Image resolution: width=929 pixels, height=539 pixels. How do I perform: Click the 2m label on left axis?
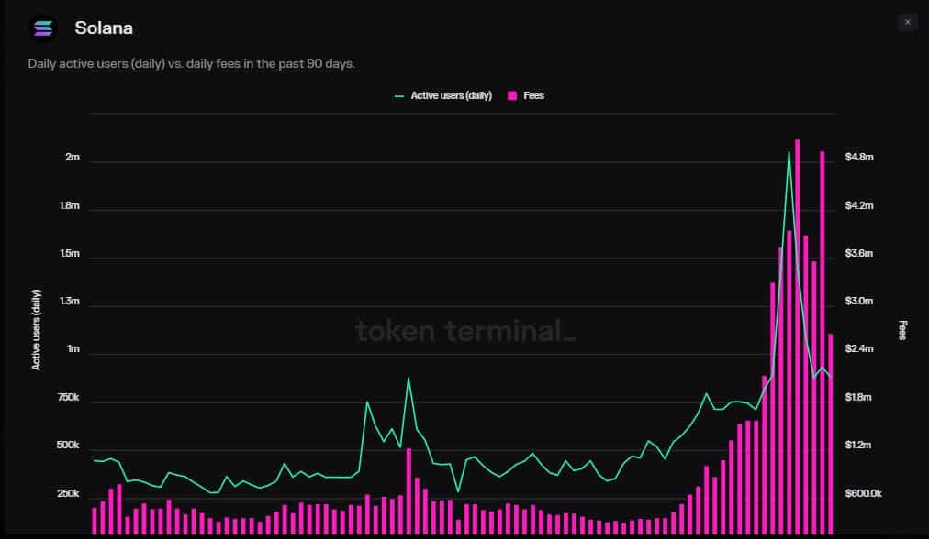(x=73, y=157)
